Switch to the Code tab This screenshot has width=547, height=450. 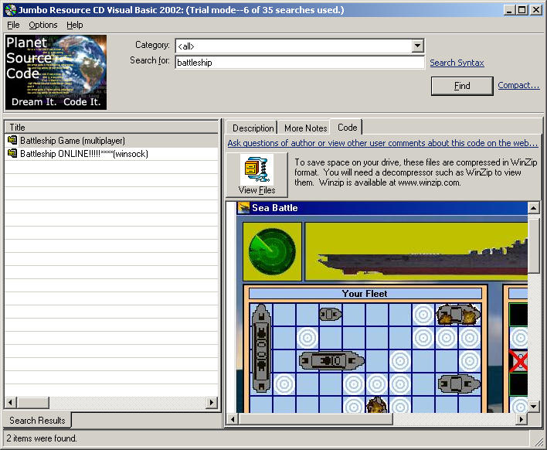point(347,128)
